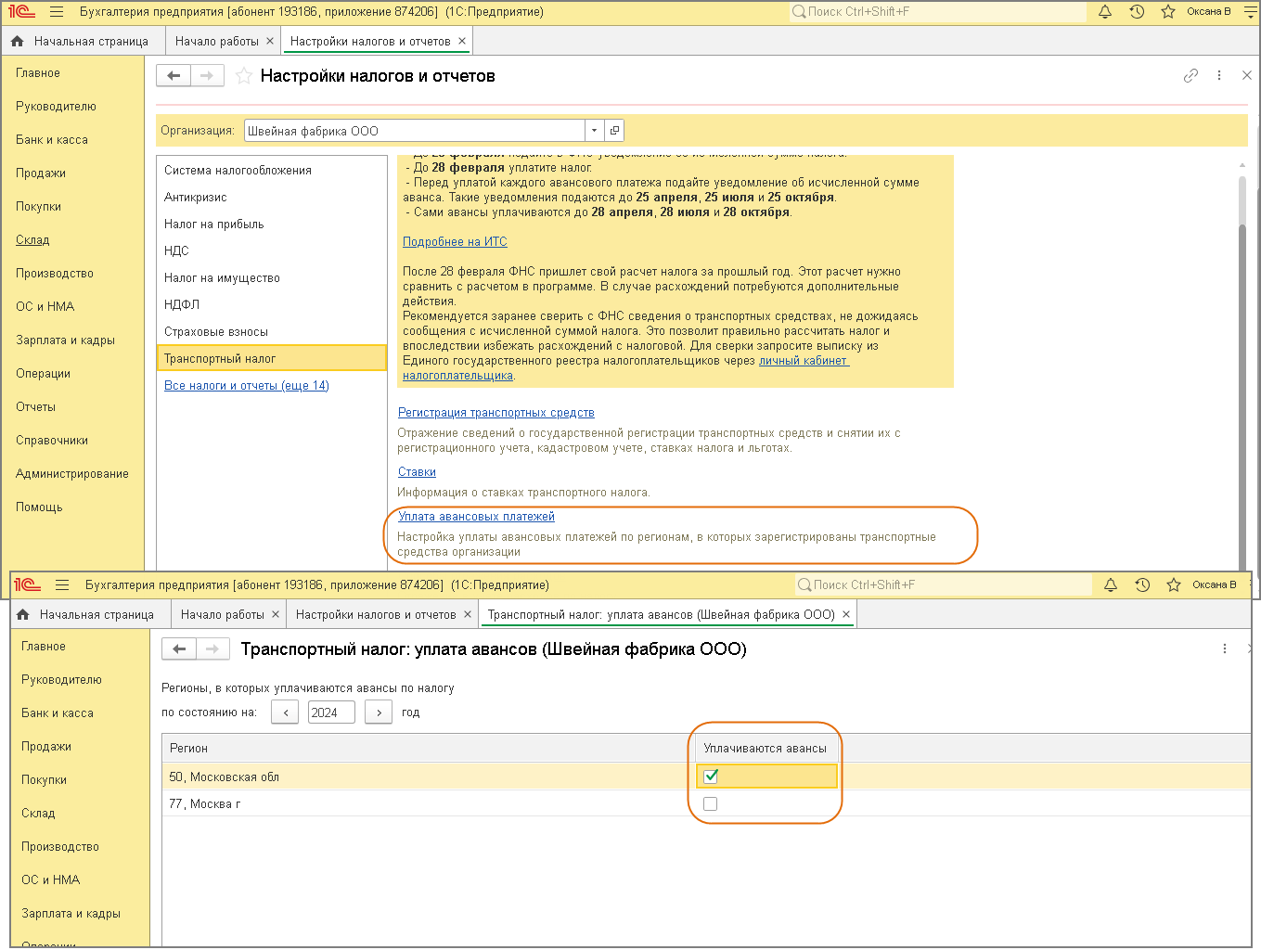The width and height of the screenshot is (1261, 950).
Task: Select Налог на прибыль in settings list
Action: click(272, 225)
